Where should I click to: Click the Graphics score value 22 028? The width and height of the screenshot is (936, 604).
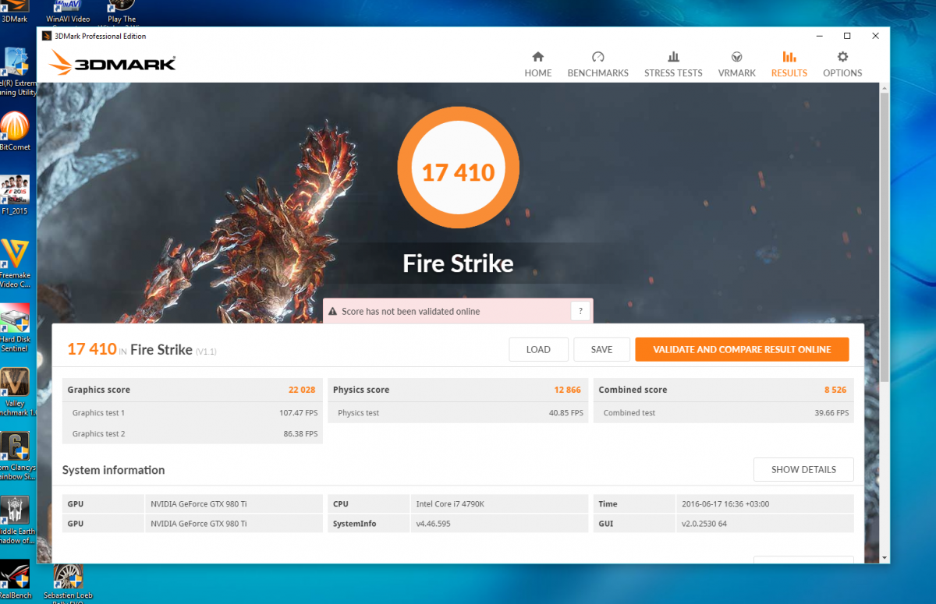302,390
